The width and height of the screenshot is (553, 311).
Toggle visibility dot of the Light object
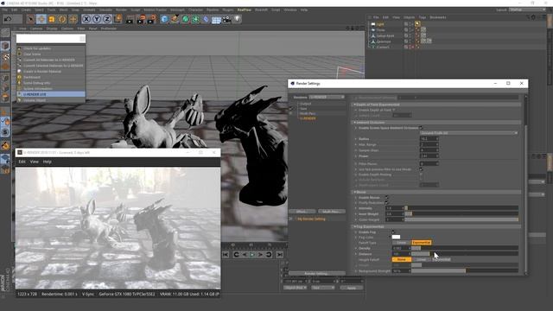tap(410, 24)
